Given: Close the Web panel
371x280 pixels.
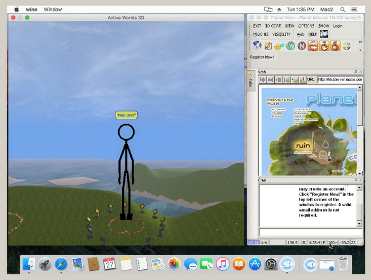Looking at the screenshot, I should (360, 72).
